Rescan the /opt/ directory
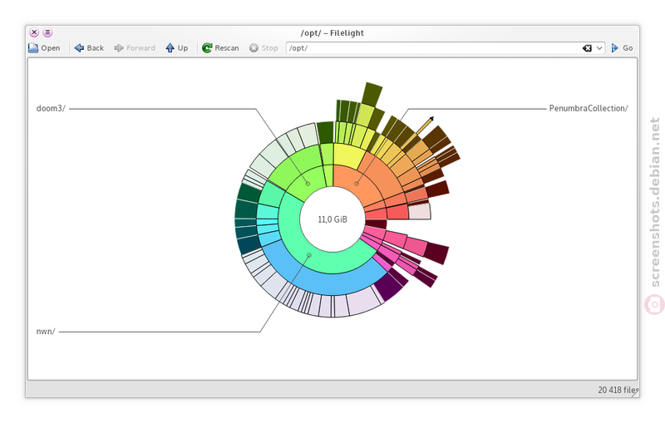Image resolution: width=665 pixels, height=423 pixels. [x=220, y=48]
